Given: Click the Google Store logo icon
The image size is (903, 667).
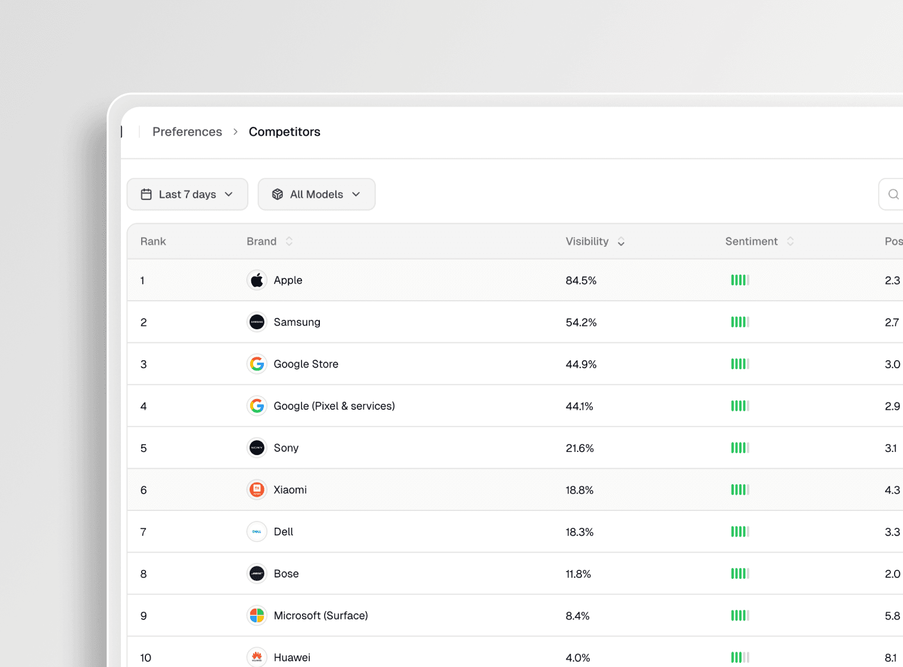Looking at the screenshot, I should [x=257, y=363].
